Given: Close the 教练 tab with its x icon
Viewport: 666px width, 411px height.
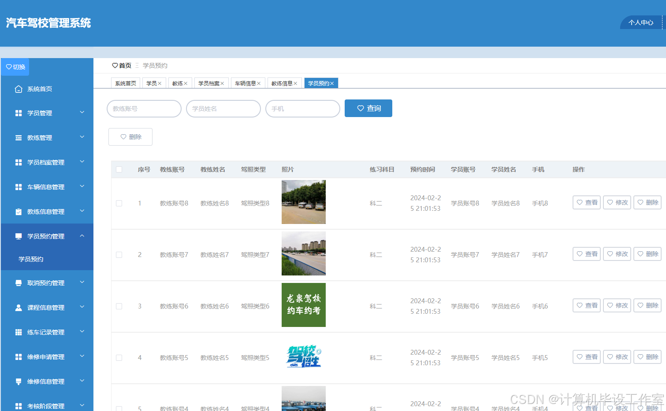Looking at the screenshot, I should tap(186, 84).
